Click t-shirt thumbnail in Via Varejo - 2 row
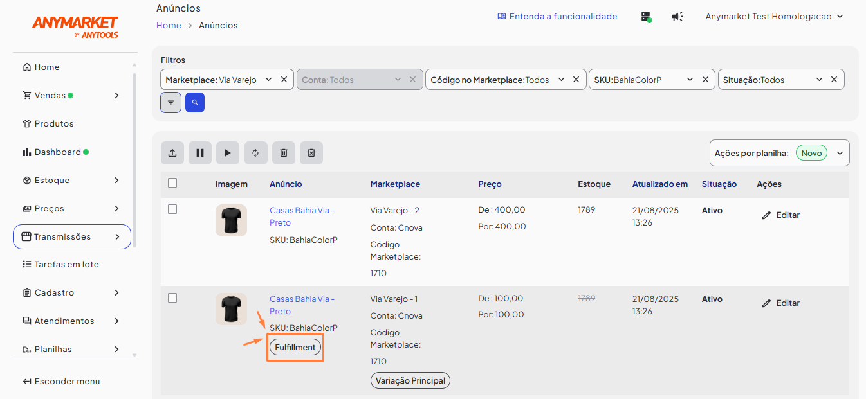866x399 pixels. pos(231,220)
